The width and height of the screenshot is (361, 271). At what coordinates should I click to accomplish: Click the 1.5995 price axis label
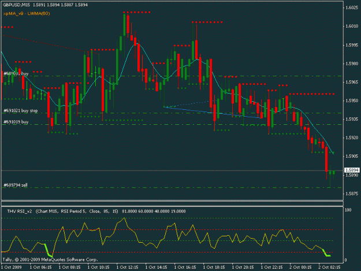(x=352, y=45)
